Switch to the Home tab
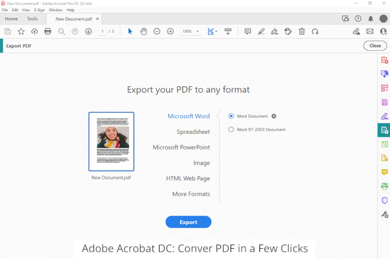390x259 pixels. 11,19
